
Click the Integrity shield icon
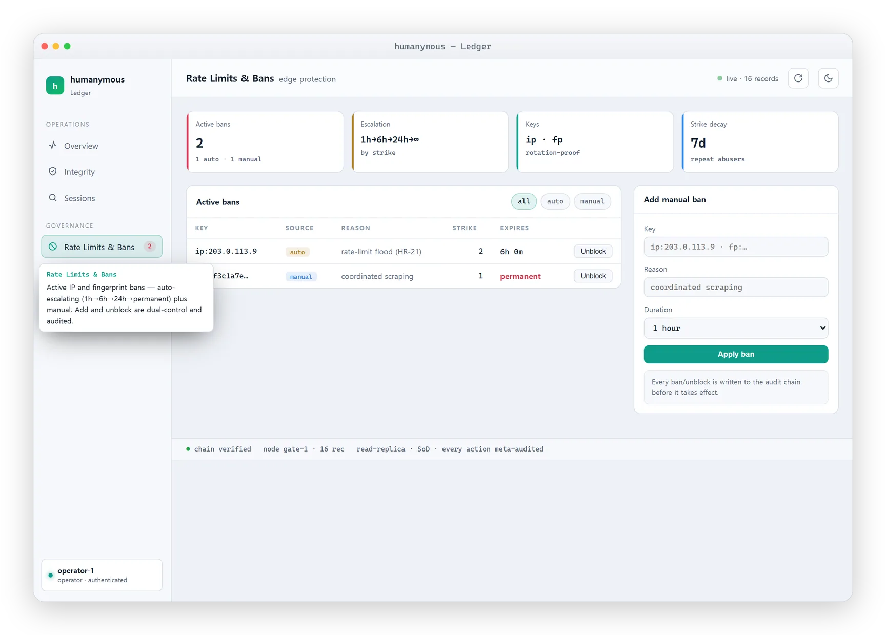[53, 171]
